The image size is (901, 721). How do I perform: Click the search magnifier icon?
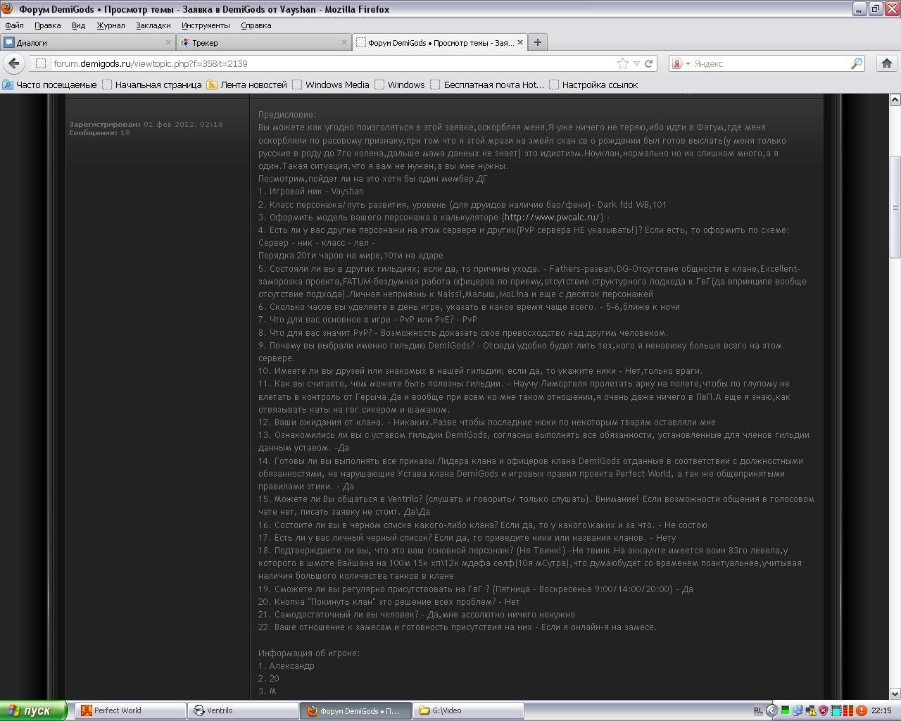[x=857, y=63]
